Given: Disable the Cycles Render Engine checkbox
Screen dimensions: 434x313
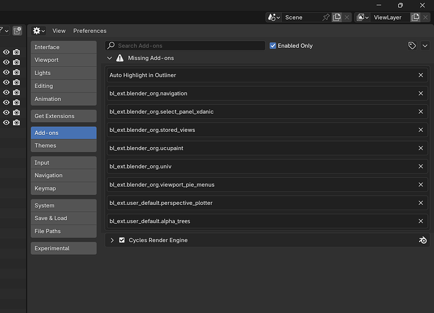Looking at the screenshot, I should pyautogui.click(x=122, y=240).
